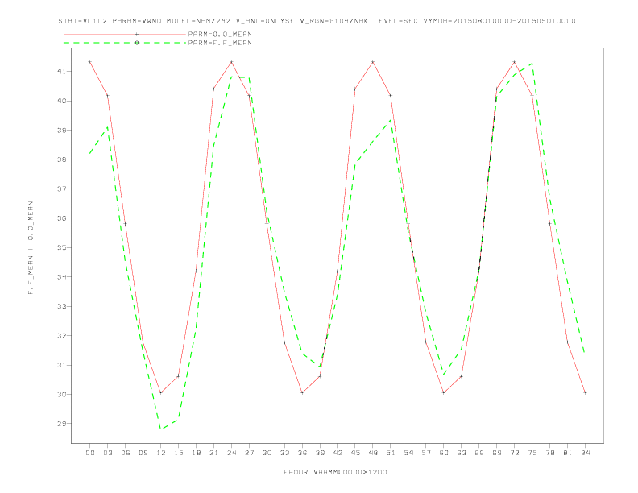Click the 06 forecast hour x-axis label
The image size is (638, 493).
(126, 453)
